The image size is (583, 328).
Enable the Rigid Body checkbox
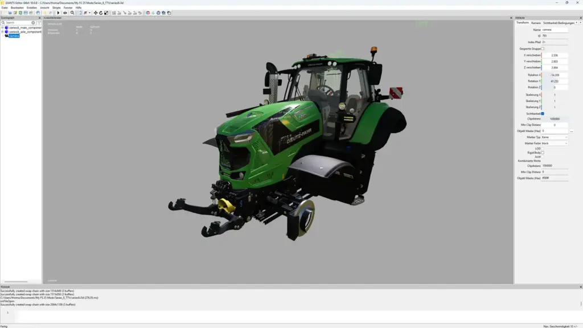tap(543, 153)
